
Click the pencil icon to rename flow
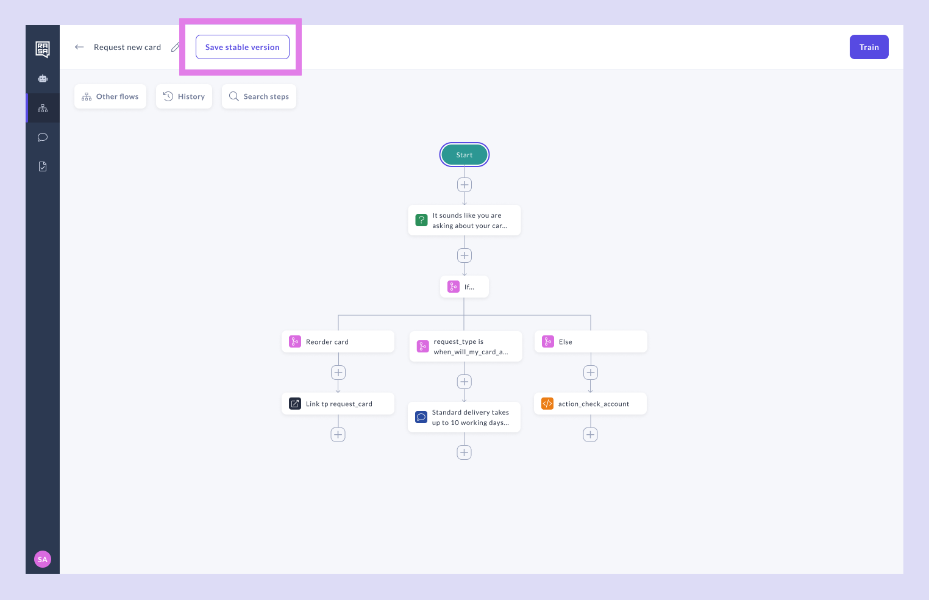(x=176, y=47)
